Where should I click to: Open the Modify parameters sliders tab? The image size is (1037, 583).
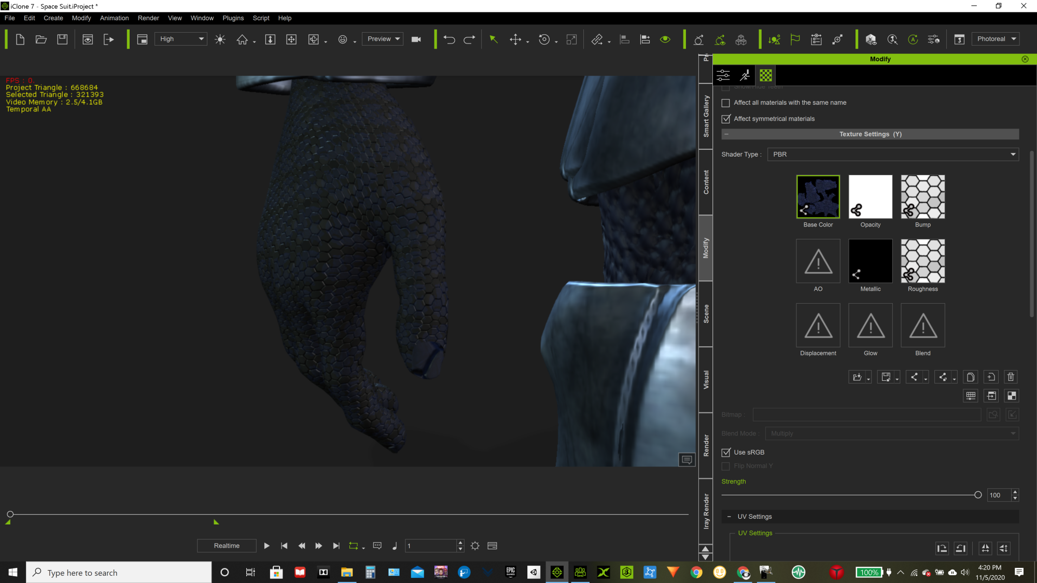coord(723,76)
